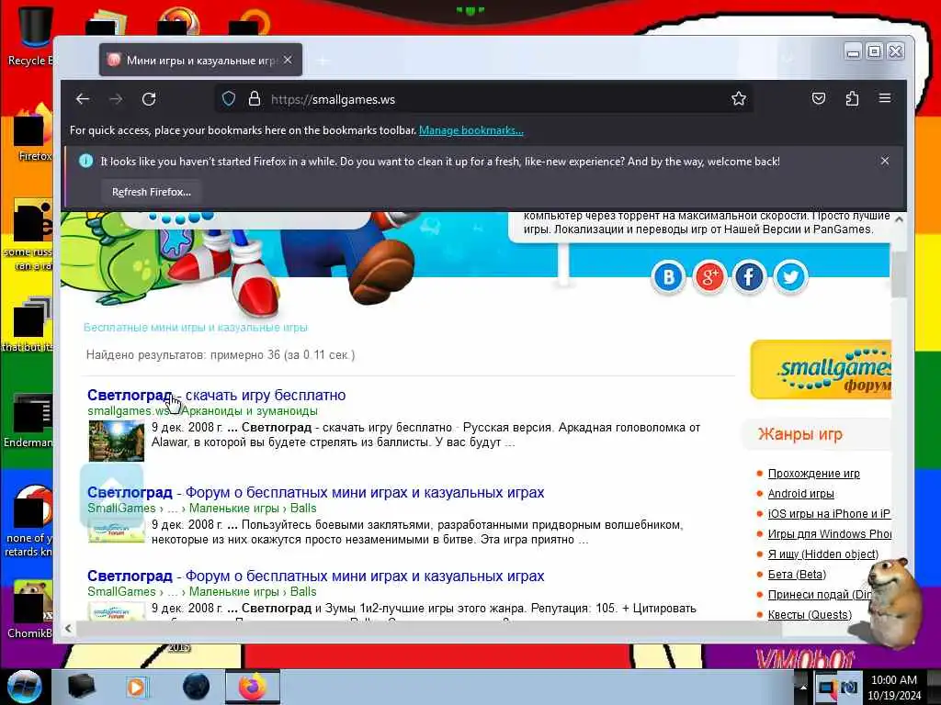Go back to the previous page

coord(83,99)
